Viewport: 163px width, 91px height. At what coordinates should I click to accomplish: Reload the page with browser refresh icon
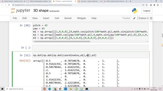9,5
